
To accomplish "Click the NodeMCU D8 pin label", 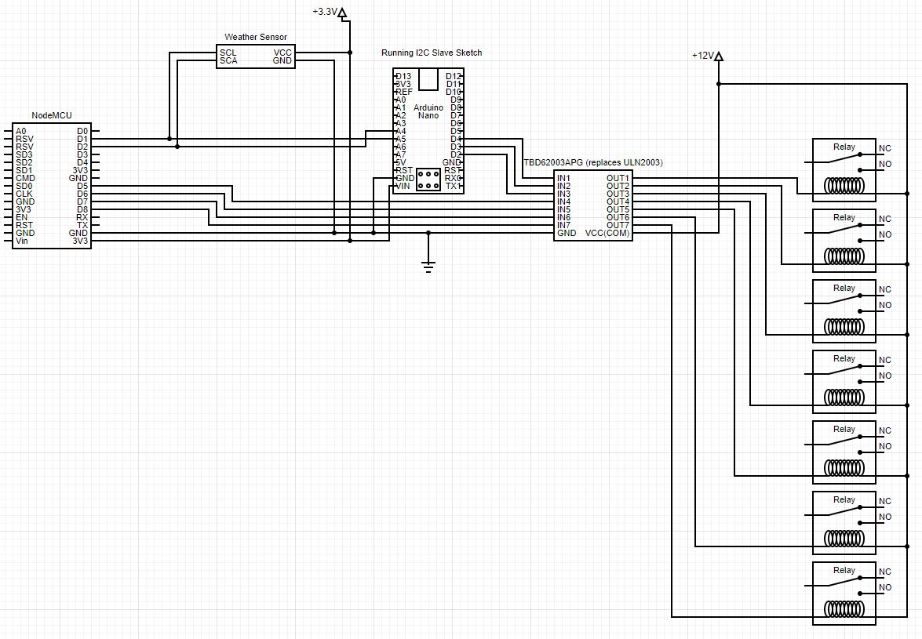I will 82,209.
